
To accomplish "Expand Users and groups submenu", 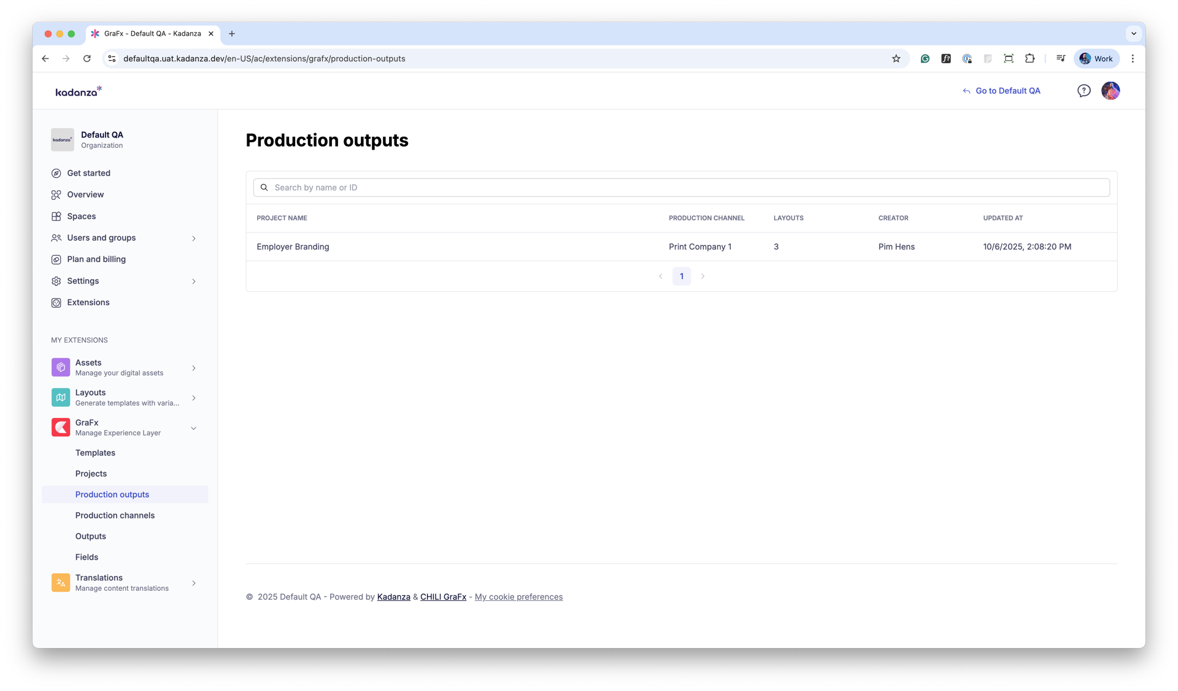I will (194, 238).
